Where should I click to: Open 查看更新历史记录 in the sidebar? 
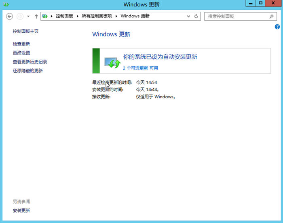pyautogui.click(x=30, y=62)
